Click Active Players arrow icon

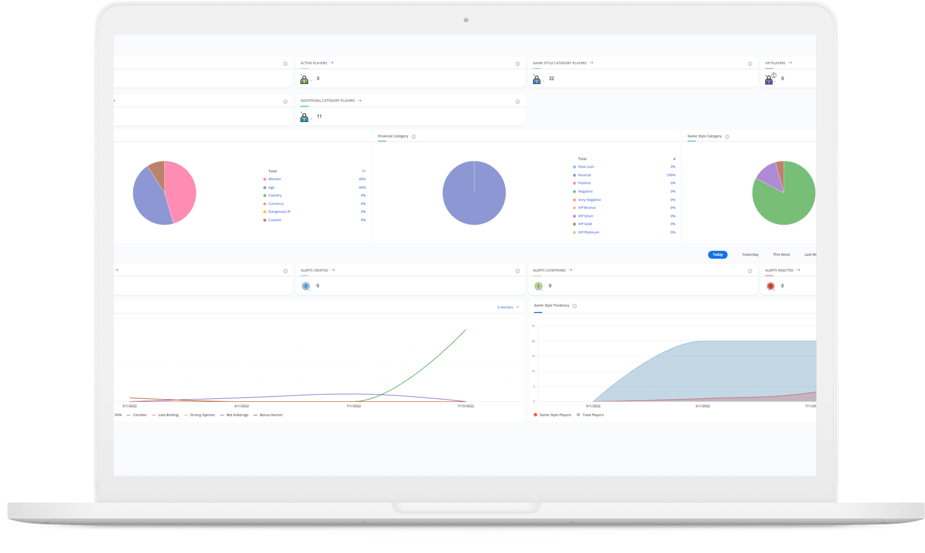[x=331, y=63]
